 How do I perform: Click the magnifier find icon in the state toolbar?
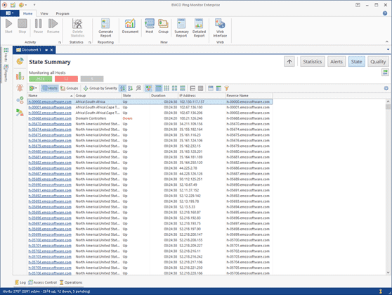[x=138, y=88]
